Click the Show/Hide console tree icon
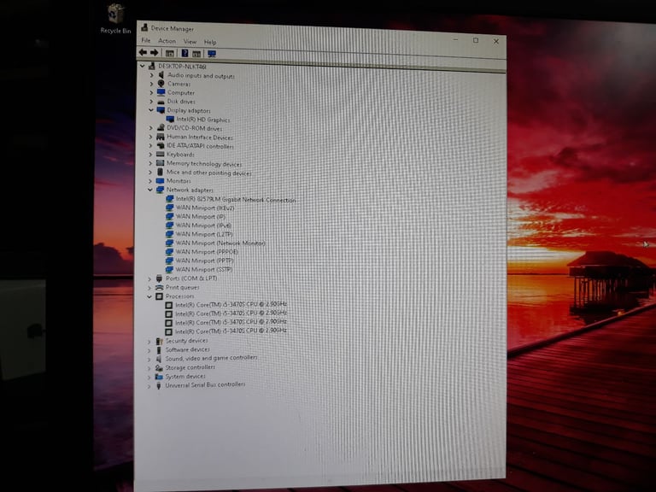Screen dimensions: 656x492 click(169, 53)
